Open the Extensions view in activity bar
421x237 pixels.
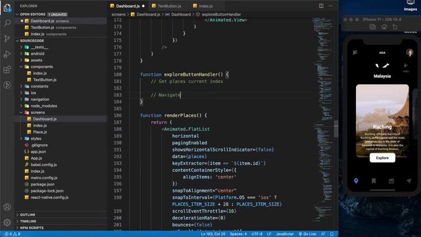[7, 70]
